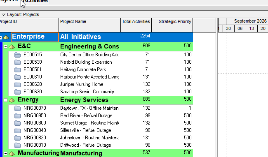
Task: Select project ID EC00501
Action: tap(33, 69)
